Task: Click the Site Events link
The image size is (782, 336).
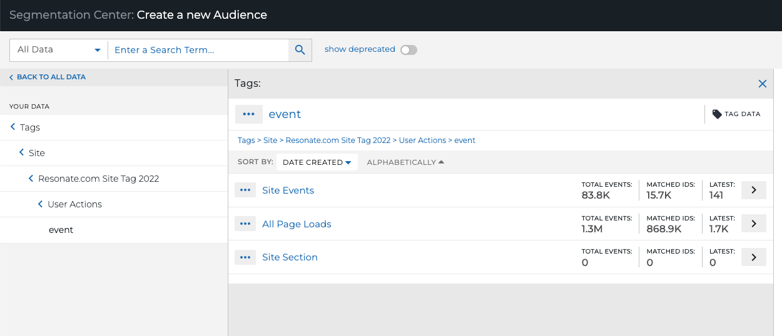Action: (288, 190)
